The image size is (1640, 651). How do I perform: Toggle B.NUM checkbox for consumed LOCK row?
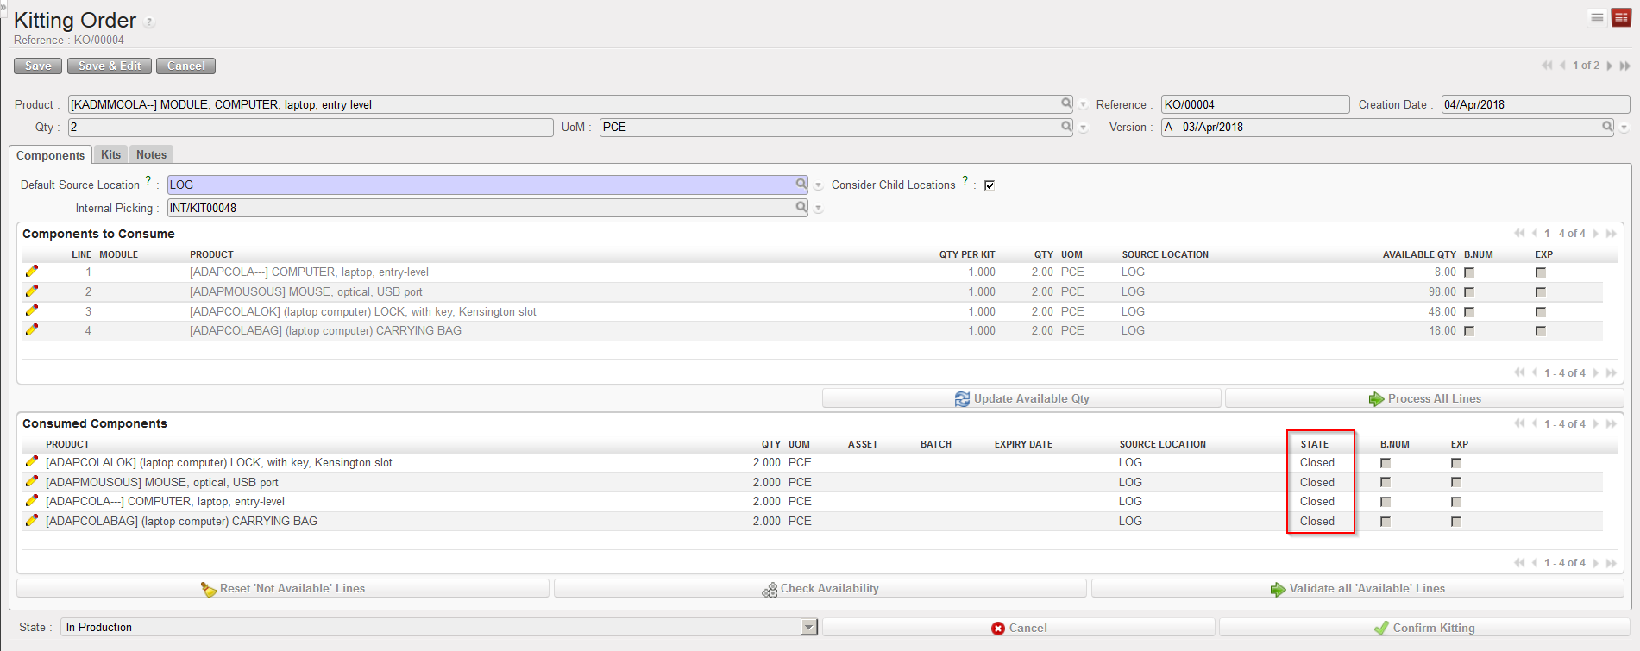1386,463
